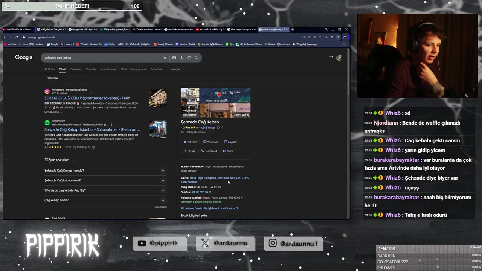Screen dimensions: 482x271
Task: Expand 'Şehzade Cağ Kebap nerede?' question
Action: [105, 171]
